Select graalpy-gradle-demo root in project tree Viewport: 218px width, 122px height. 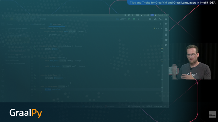[x=16, y=29]
